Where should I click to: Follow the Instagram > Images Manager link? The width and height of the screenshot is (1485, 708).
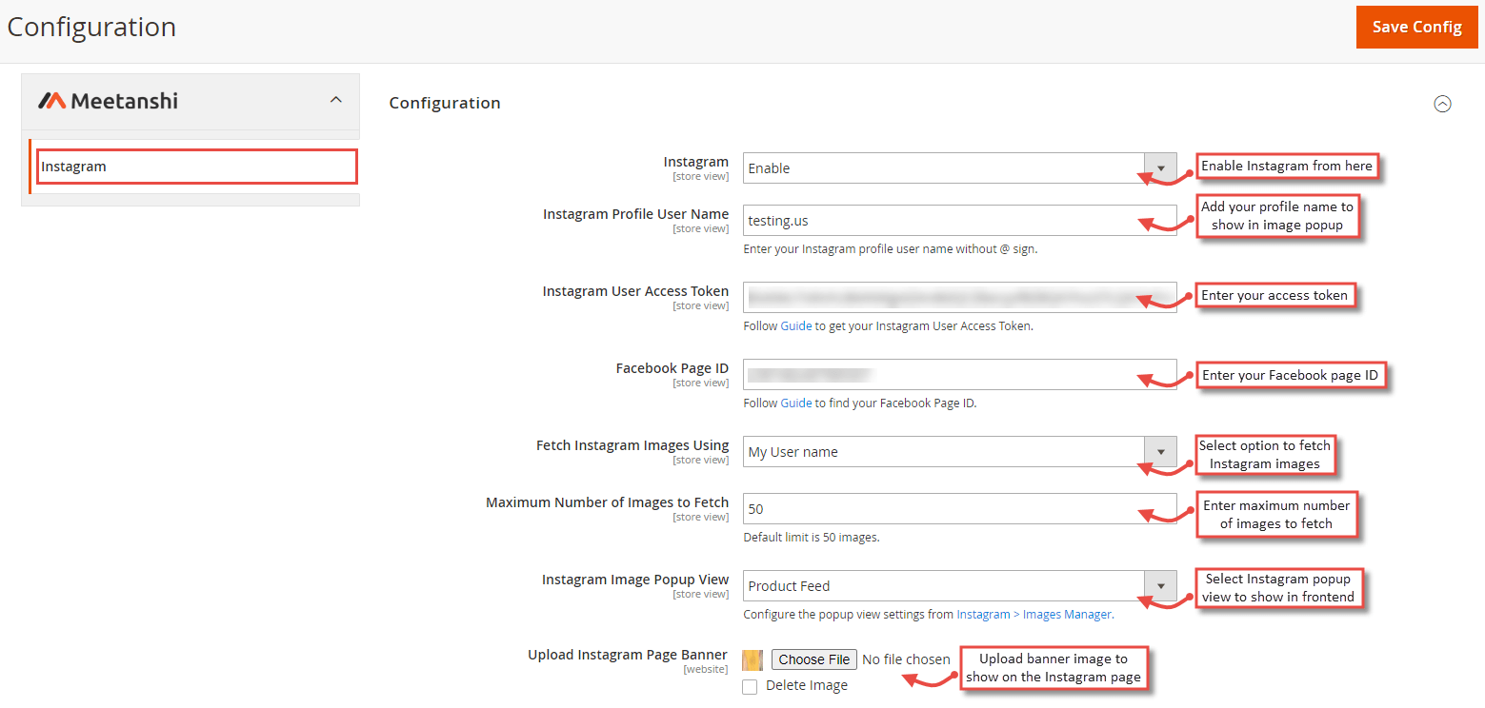1033,615
